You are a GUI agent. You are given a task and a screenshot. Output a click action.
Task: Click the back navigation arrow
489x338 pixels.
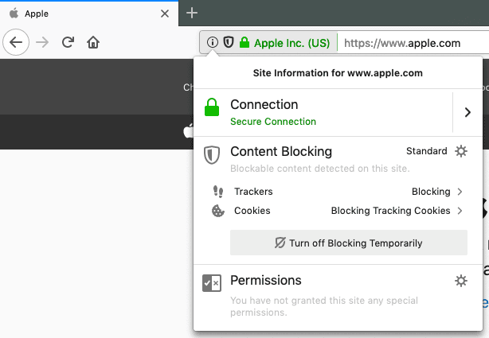16,42
